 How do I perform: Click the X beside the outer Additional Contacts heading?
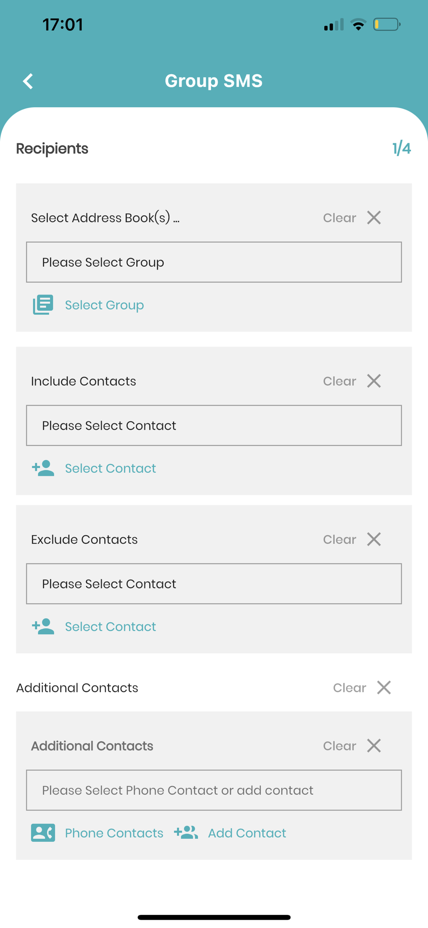click(x=384, y=688)
